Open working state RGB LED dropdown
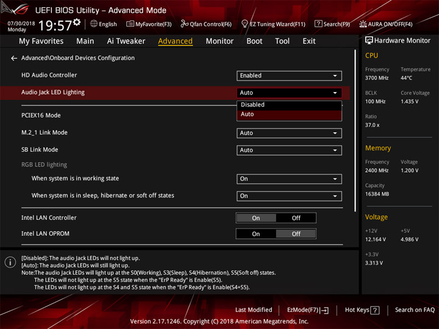 click(289, 179)
